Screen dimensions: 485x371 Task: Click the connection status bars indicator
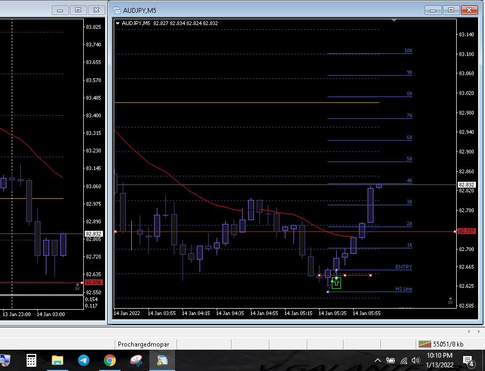[x=424, y=344]
